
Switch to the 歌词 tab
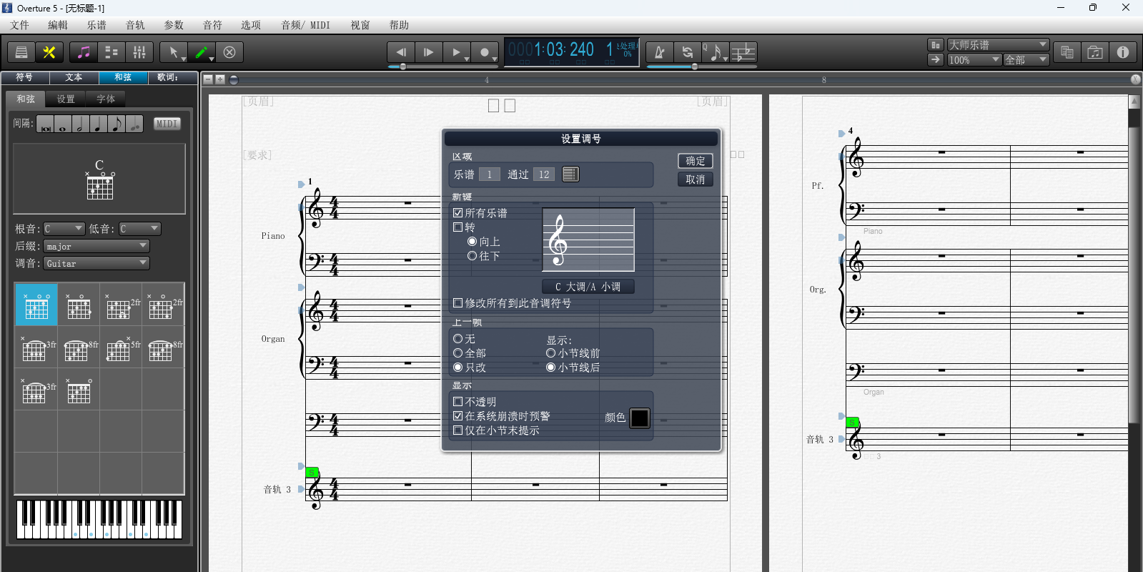coord(167,77)
